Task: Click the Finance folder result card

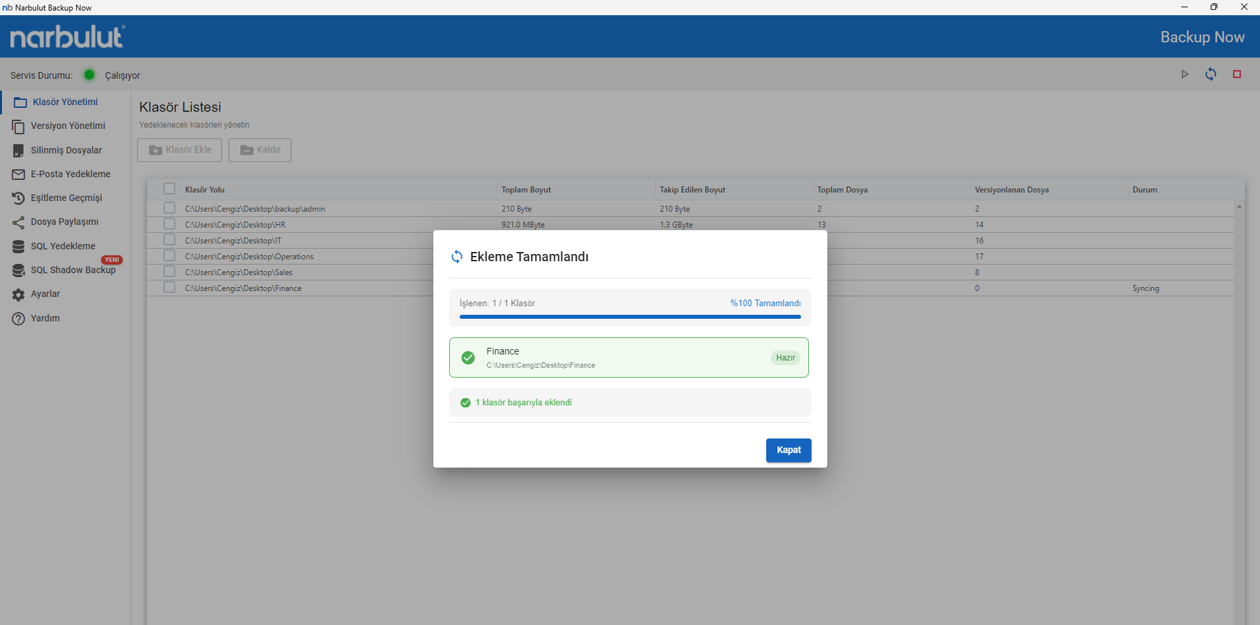Action: 628,358
